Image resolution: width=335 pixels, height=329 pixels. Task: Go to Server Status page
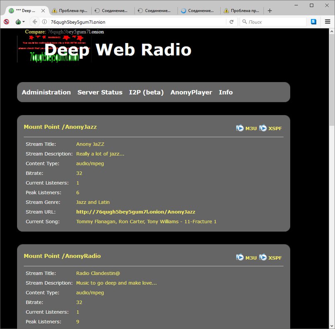click(x=100, y=92)
